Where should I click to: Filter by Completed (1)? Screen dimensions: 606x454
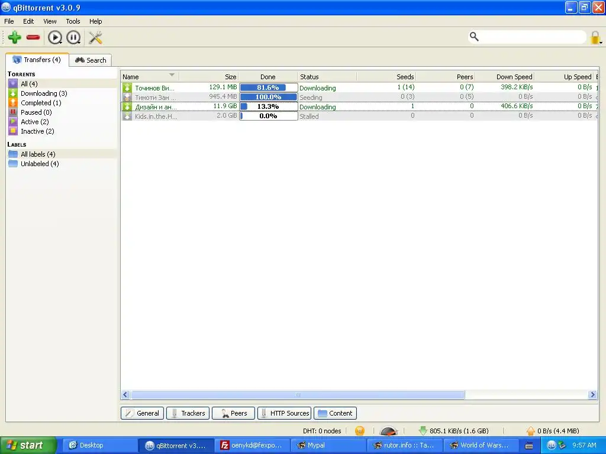click(x=62, y=103)
